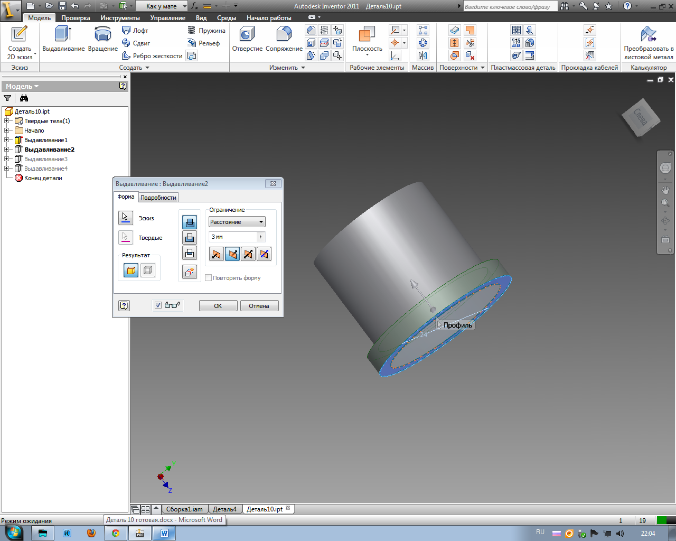Viewport: 676px width, 541px height.
Task: Pick the Рельеф tool
Action: [204, 43]
